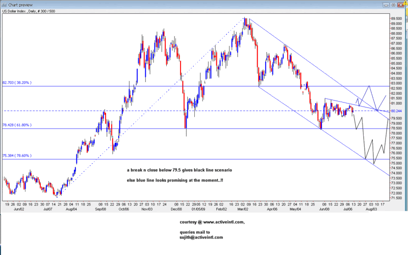The height and width of the screenshot is (255, 408).
Task: Click the Chart preview title bar text
Action: click(x=21, y=4)
